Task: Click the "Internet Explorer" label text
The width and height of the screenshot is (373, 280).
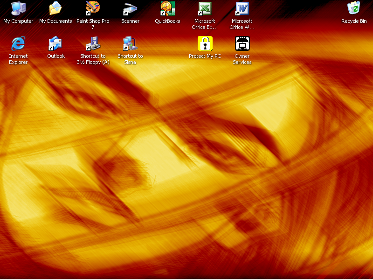Action: tap(18, 59)
